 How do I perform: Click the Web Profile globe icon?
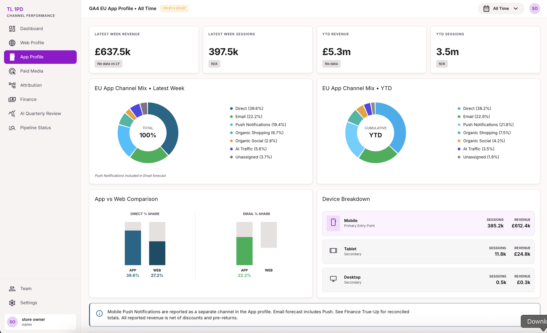pyautogui.click(x=12, y=43)
